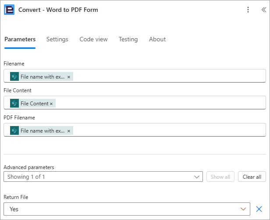This screenshot has width=270, height=220.
Task: Click SharePoint icon in PDF Filename token
Action: point(14,130)
